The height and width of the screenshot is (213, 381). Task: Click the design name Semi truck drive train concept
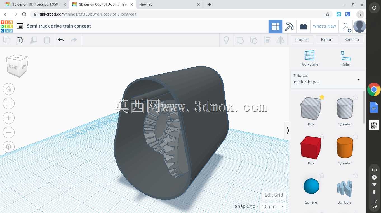(x=59, y=26)
